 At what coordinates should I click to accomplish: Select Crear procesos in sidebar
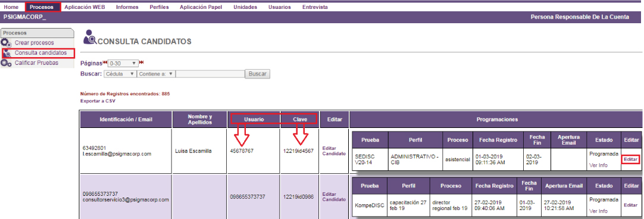click(34, 43)
